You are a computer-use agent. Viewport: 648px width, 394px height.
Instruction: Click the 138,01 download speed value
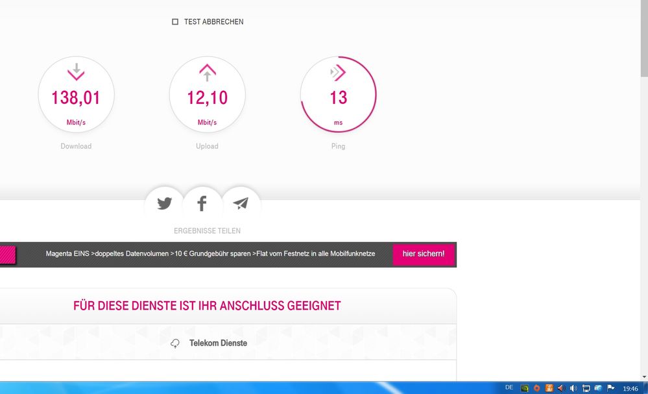tap(76, 98)
